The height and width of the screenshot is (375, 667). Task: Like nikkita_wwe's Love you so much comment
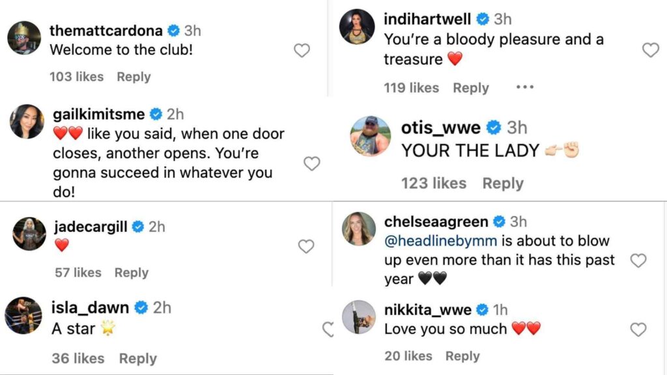click(638, 329)
